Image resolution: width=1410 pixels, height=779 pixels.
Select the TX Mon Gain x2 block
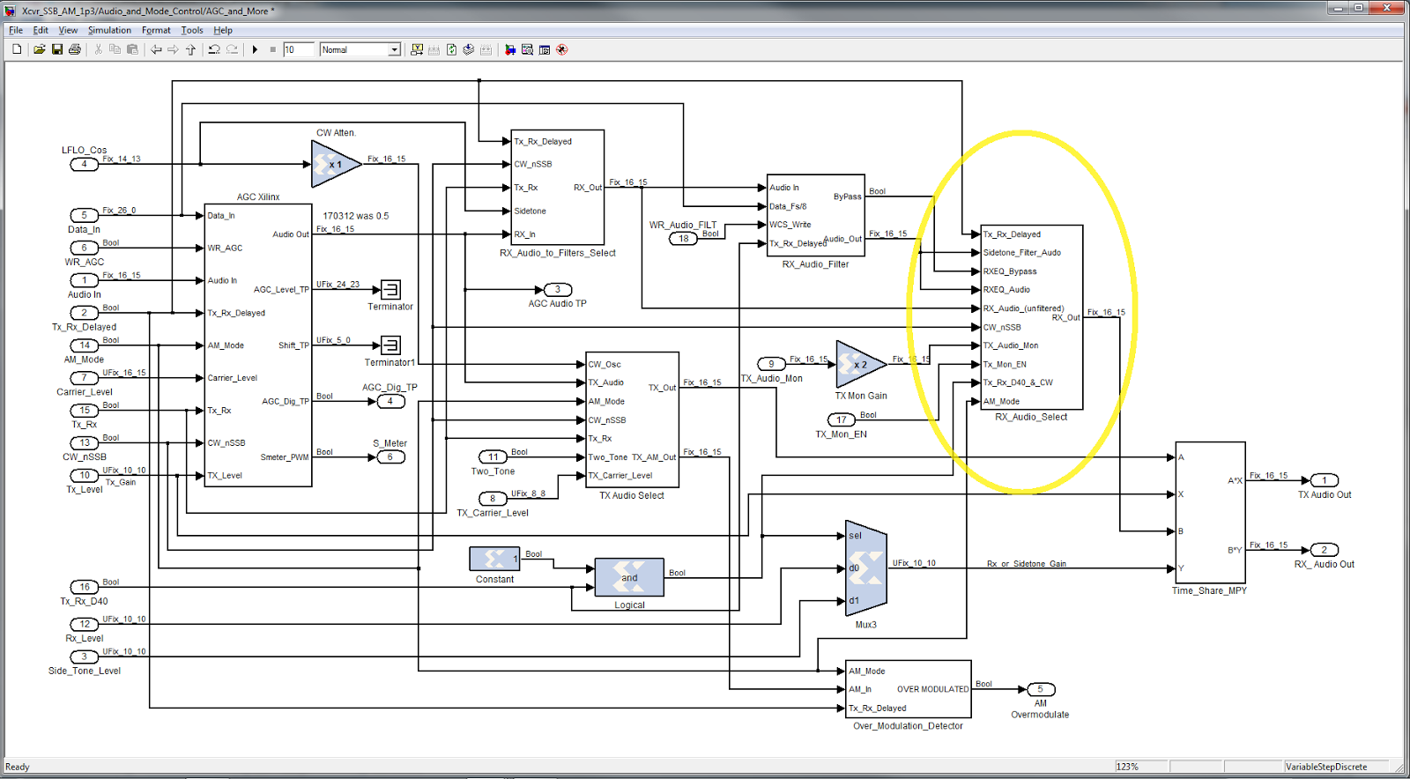coord(860,364)
